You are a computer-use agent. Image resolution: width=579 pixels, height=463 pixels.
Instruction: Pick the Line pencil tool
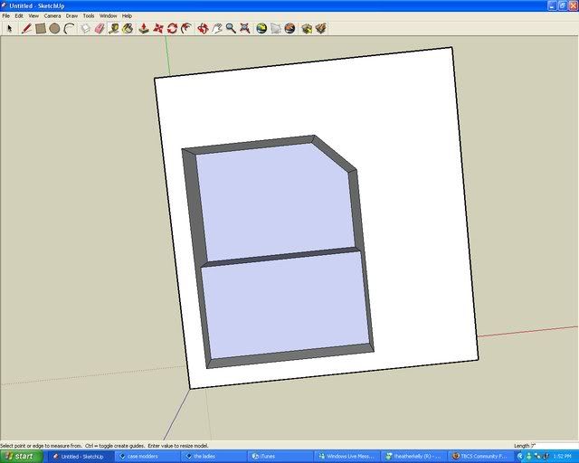pos(26,28)
